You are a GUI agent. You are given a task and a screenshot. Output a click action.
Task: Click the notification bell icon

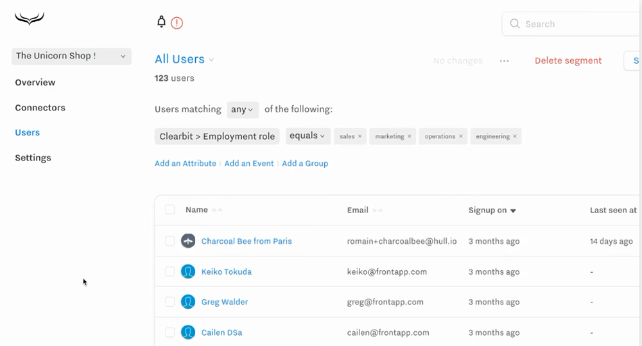[162, 22]
